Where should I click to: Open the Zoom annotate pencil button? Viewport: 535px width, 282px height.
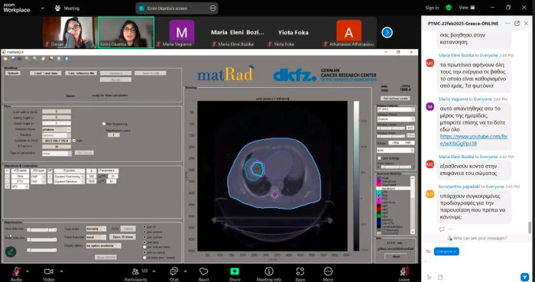click(x=11, y=252)
